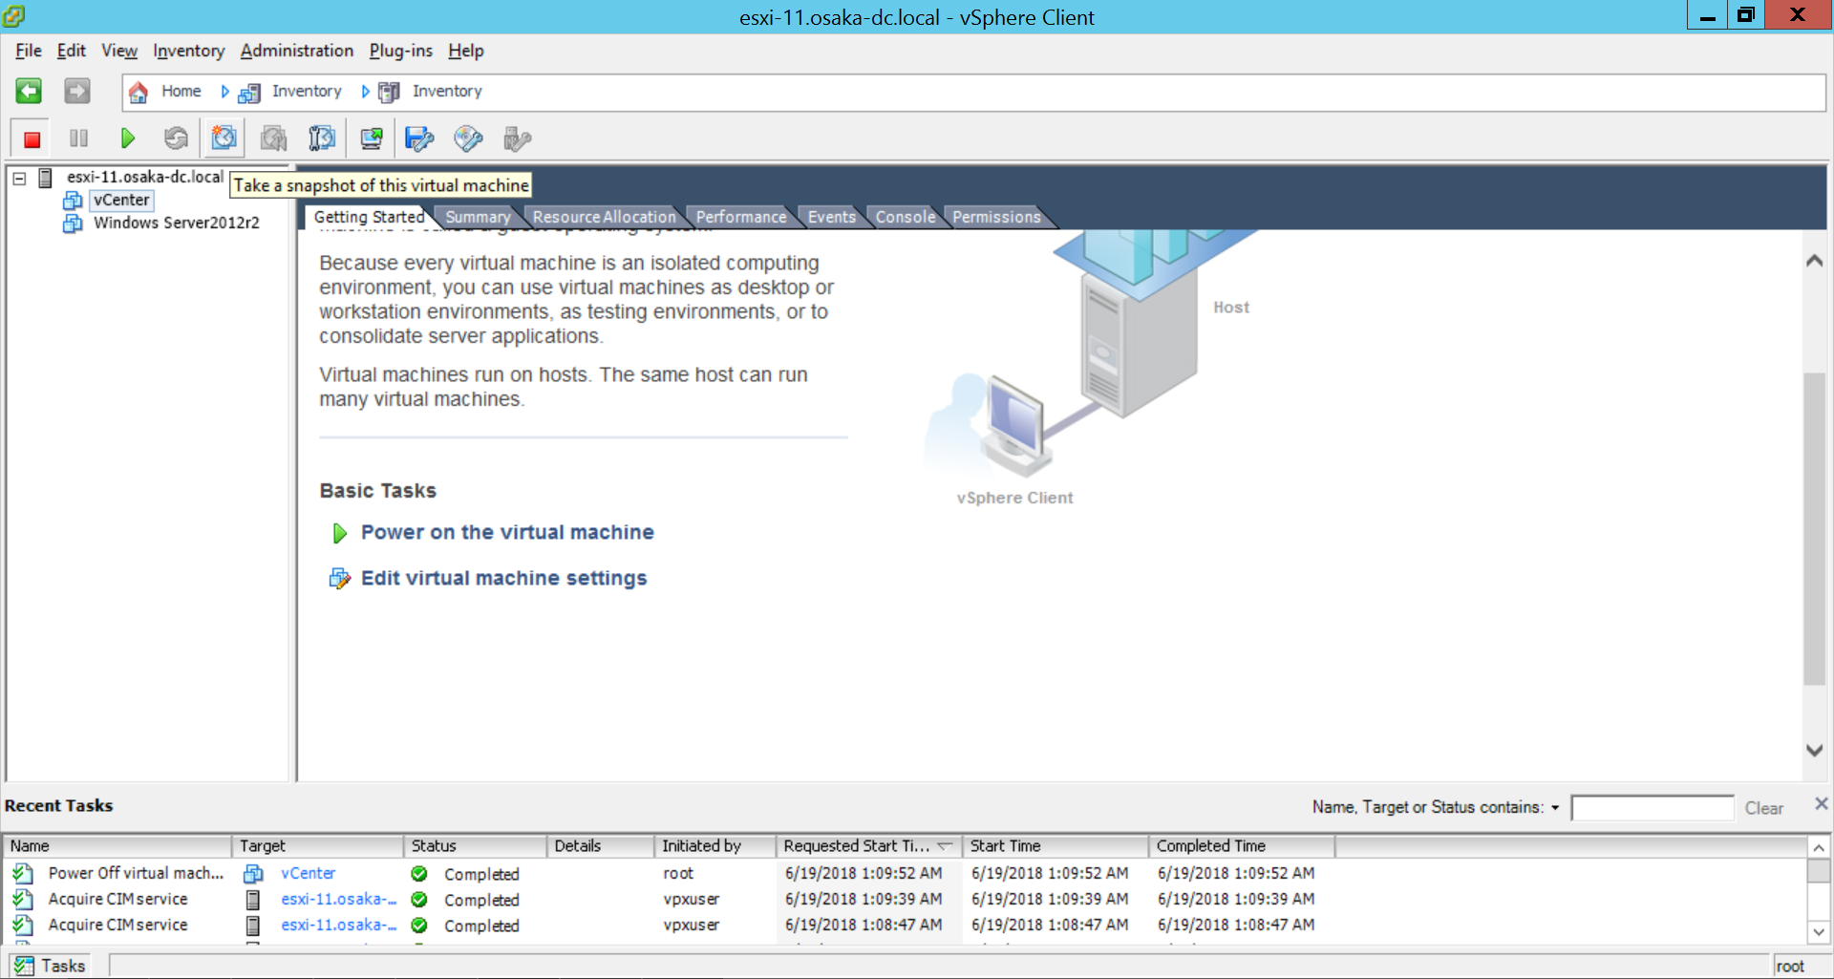Click the Windows Server2012r2 VM icon
The image size is (1834, 979).
pos(73,223)
